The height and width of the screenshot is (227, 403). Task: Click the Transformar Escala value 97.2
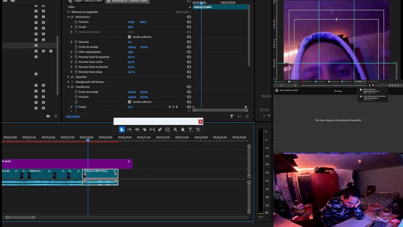pyautogui.click(x=130, y=107)
